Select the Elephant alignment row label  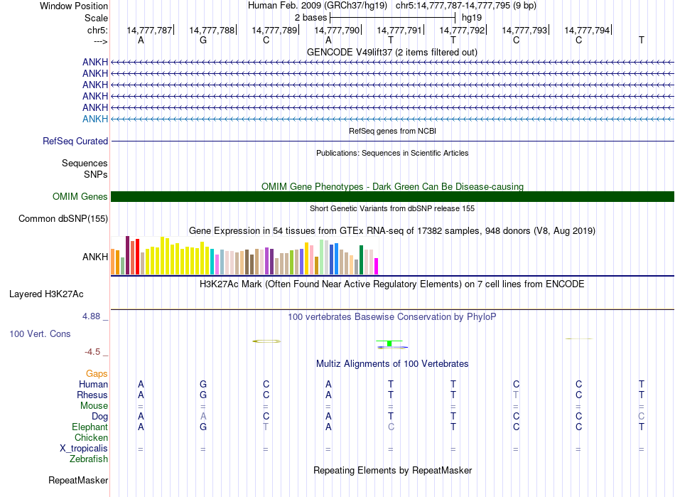(x=90, y=427)
